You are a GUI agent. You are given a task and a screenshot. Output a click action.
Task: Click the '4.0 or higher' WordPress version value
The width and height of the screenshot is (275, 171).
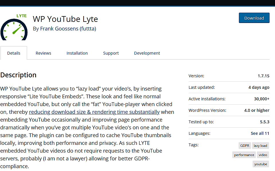tap(257, 110)
